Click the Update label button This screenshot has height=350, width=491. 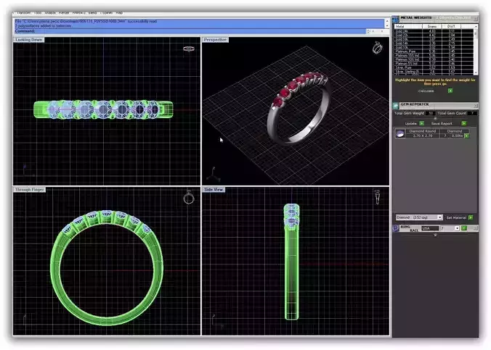pos(410,123)
